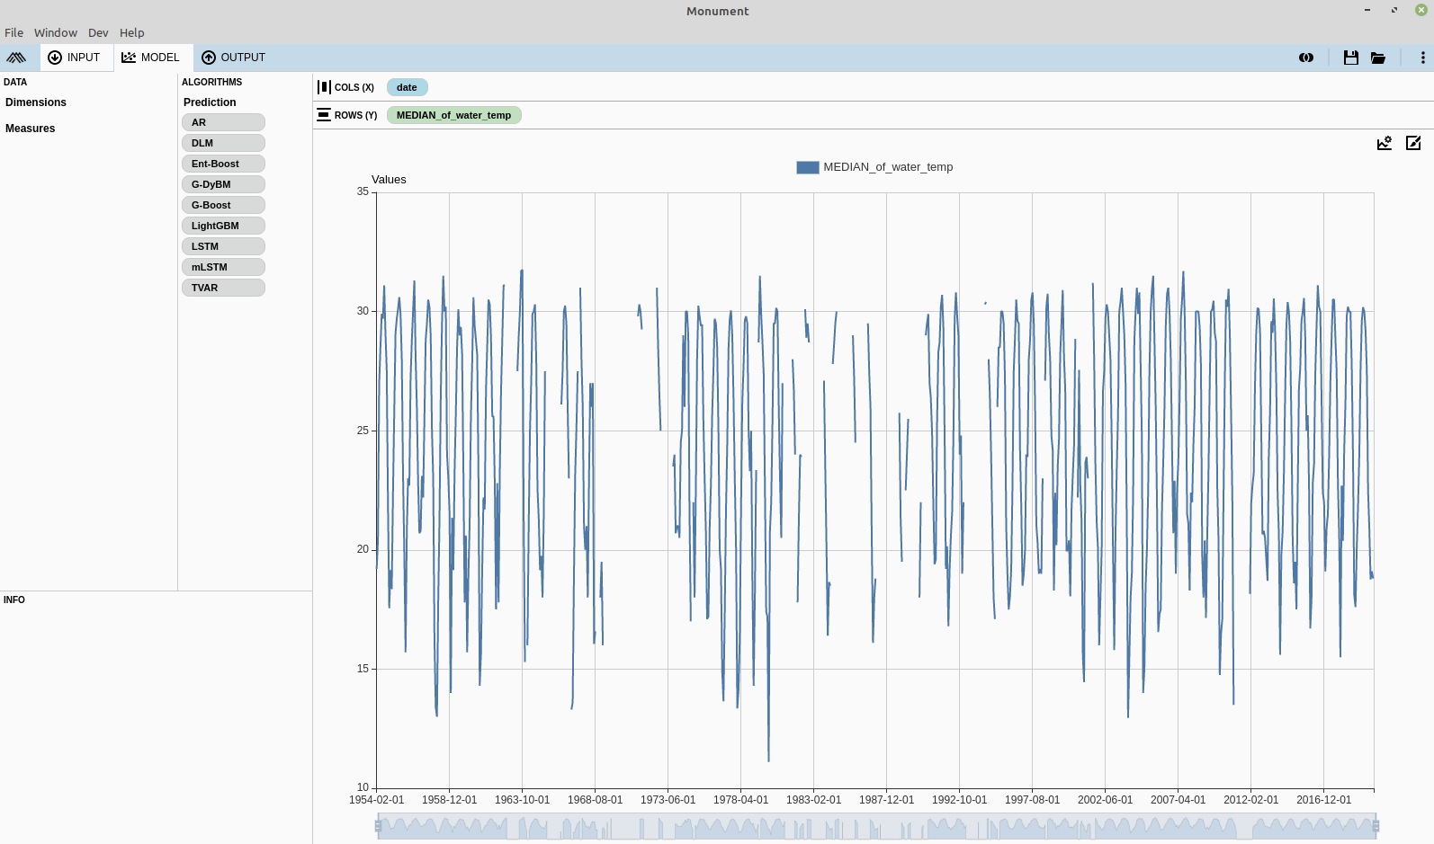The image size is (1434, 844).
Task: Click the COLS (X) column icon
Action: click(x=324, y=87)
